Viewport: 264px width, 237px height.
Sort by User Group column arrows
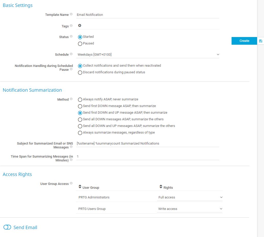coord(80,187)
